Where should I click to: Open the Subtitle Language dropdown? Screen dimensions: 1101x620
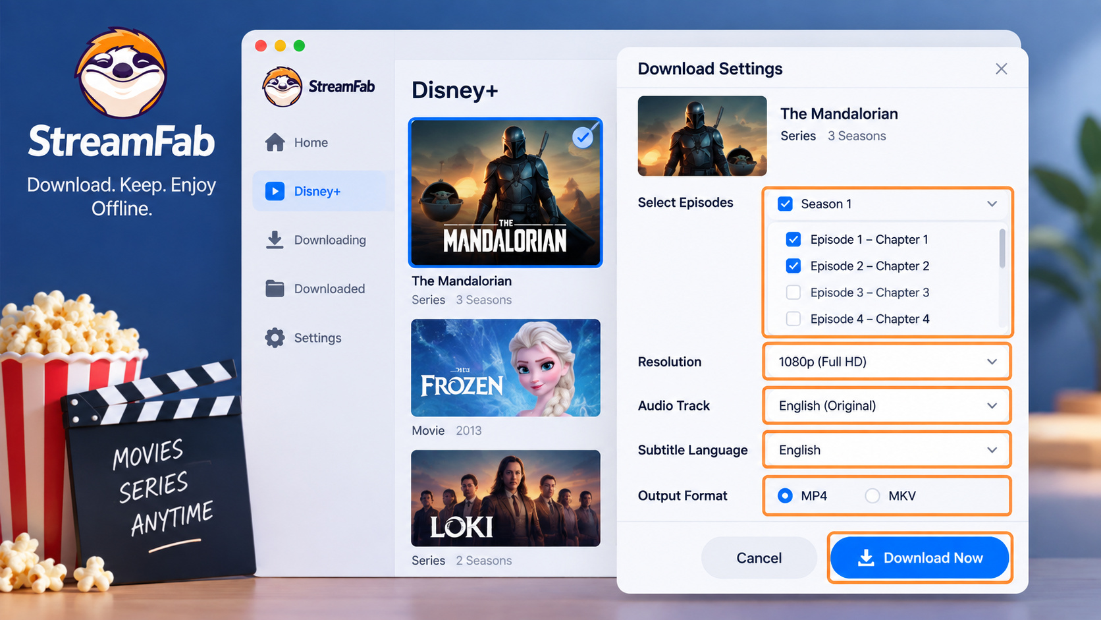pos(887,450)
